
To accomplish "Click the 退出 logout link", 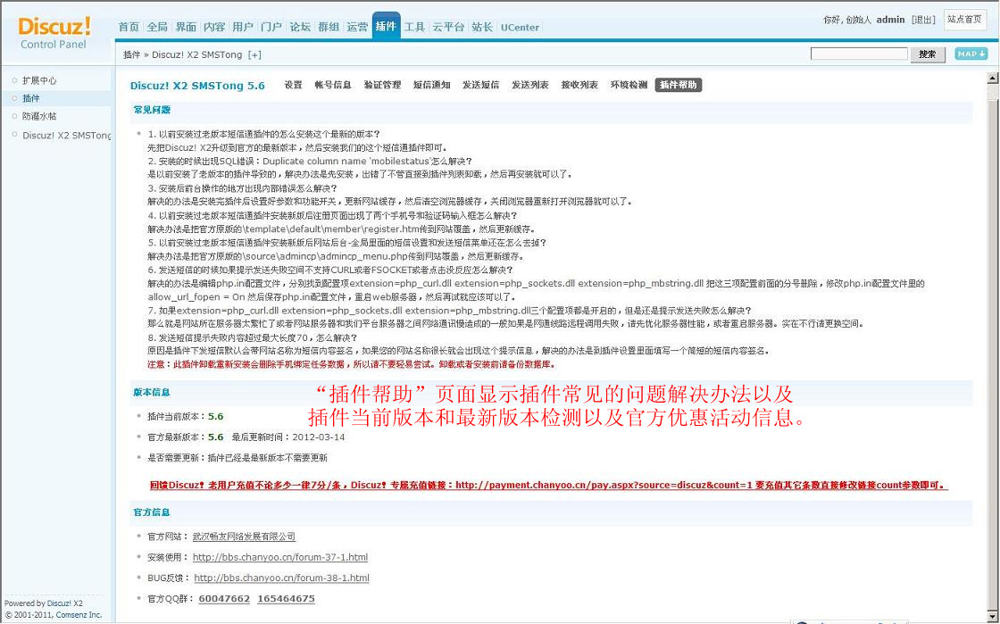I will pos(923,20).
